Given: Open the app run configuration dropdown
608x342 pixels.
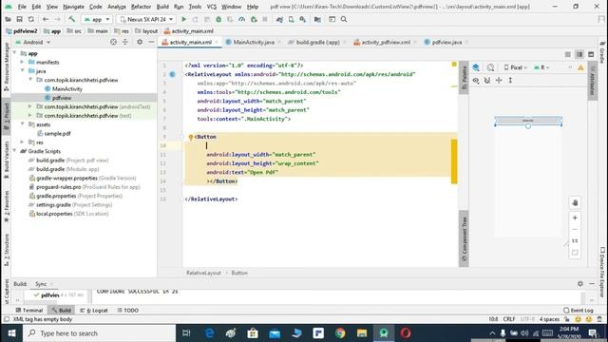Looking at the screenshot, I should pos(97,19).
